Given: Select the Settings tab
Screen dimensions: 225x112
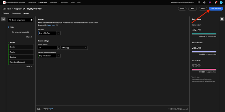Looking at the screenshot, I should (26, 13).
